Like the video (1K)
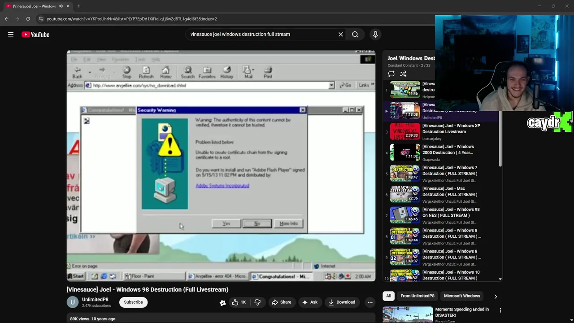The image size is (574, 323). point(239,302)
